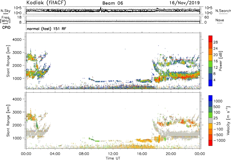
Task: Click the '4' tick on the Power scale
Action: (215, 80)
